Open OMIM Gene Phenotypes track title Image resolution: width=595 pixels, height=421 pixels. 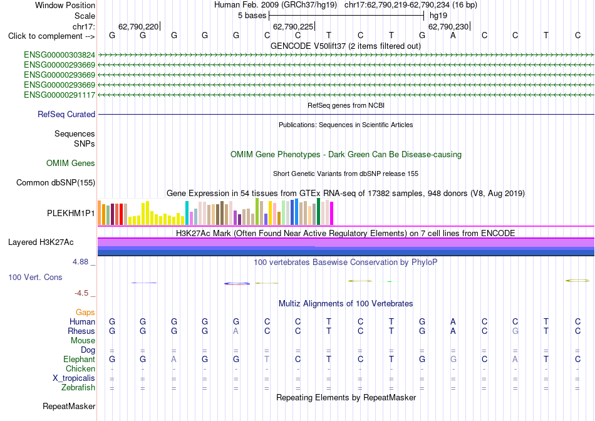346,155
